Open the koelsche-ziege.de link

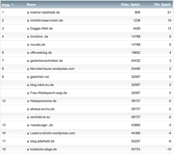[43, 149]
